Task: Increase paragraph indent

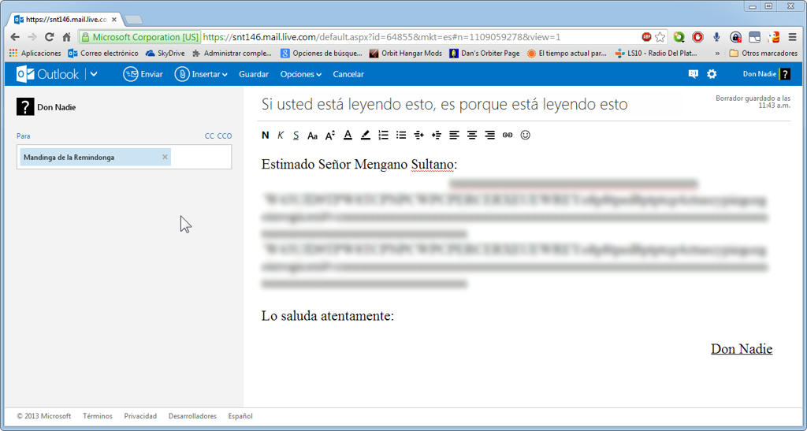Action: (437, 136)
